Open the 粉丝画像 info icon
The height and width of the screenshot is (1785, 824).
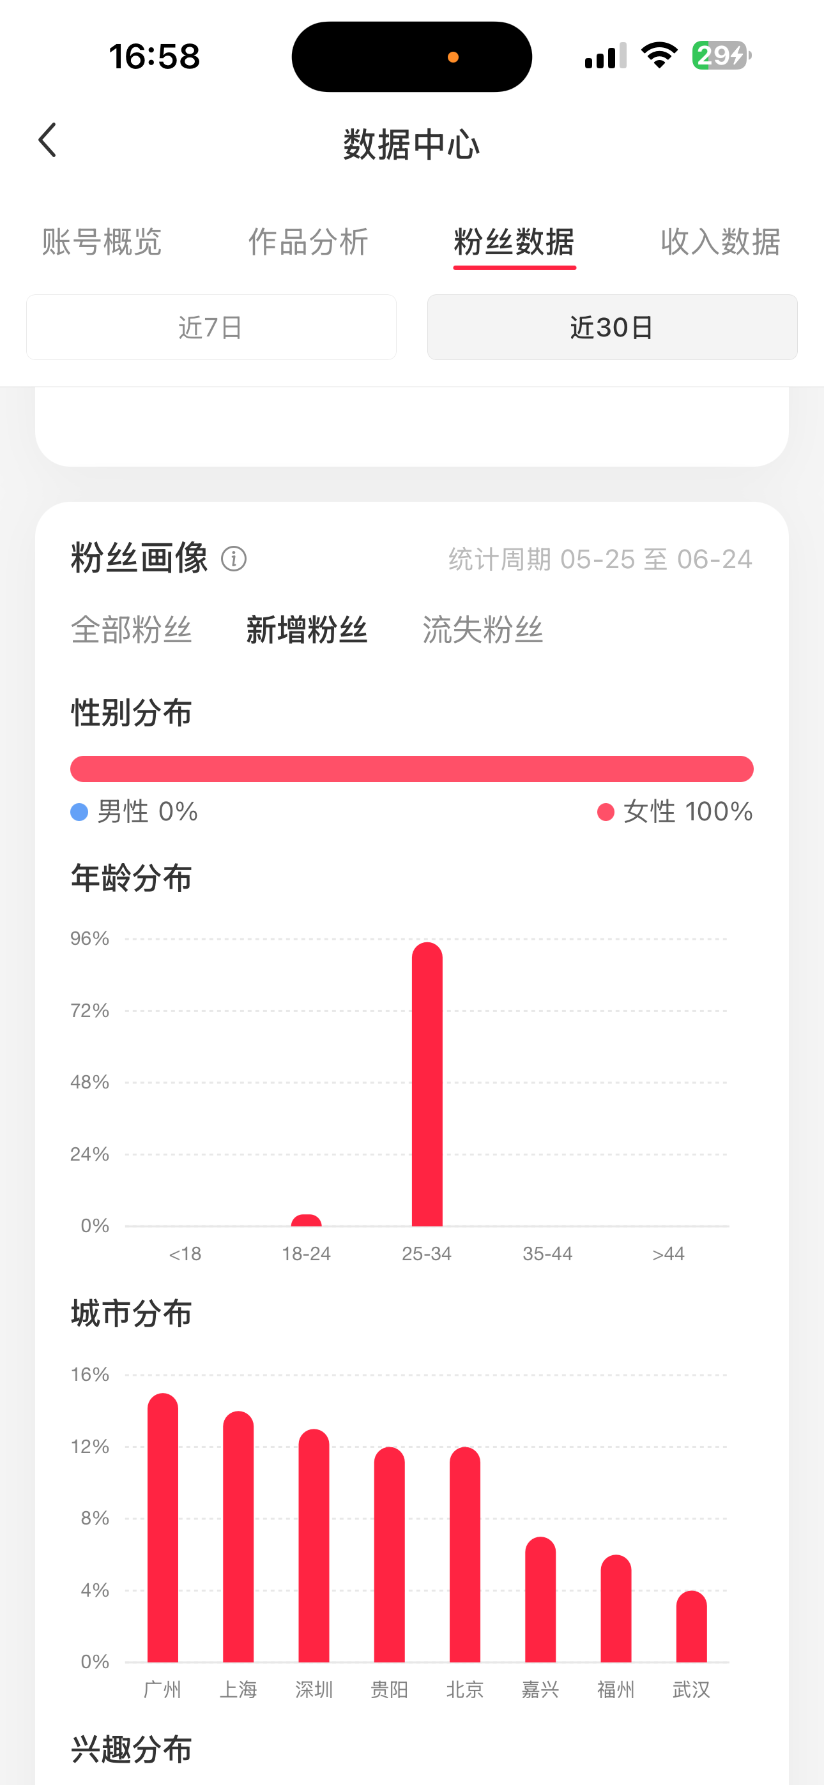click(234, 559)
